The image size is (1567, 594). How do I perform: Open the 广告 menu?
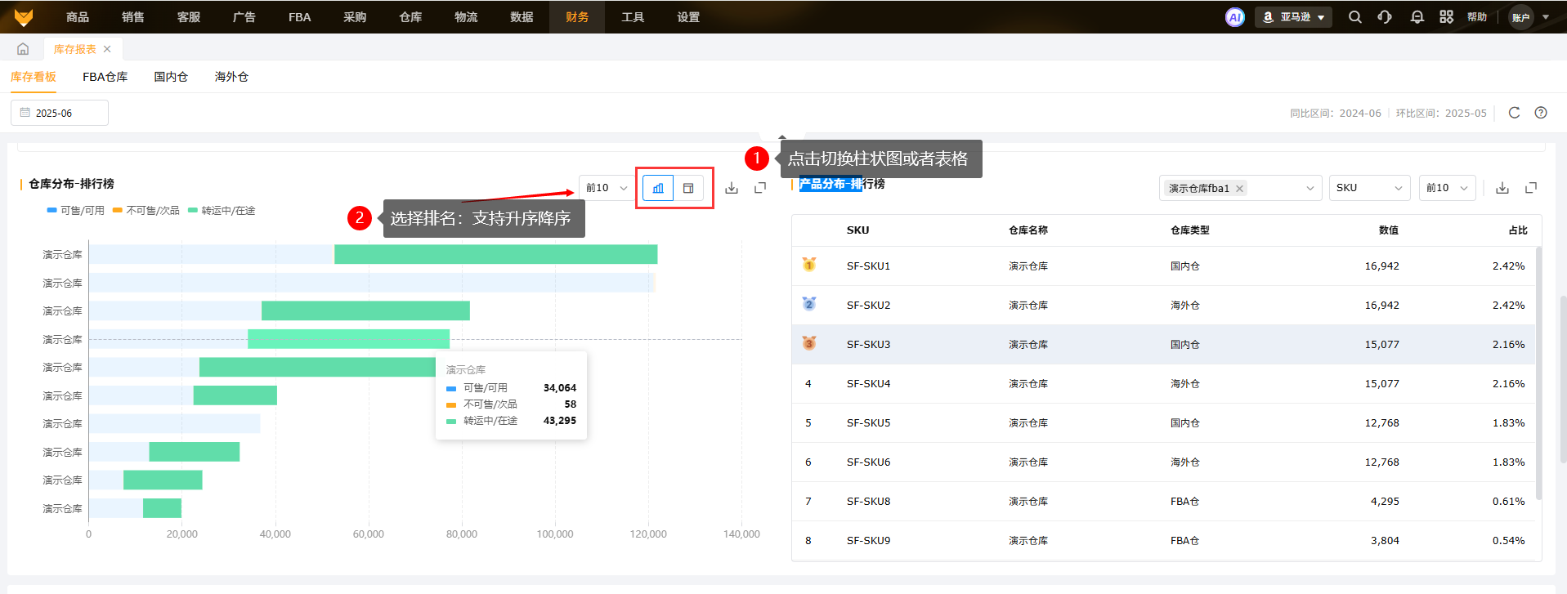point(244,17)
